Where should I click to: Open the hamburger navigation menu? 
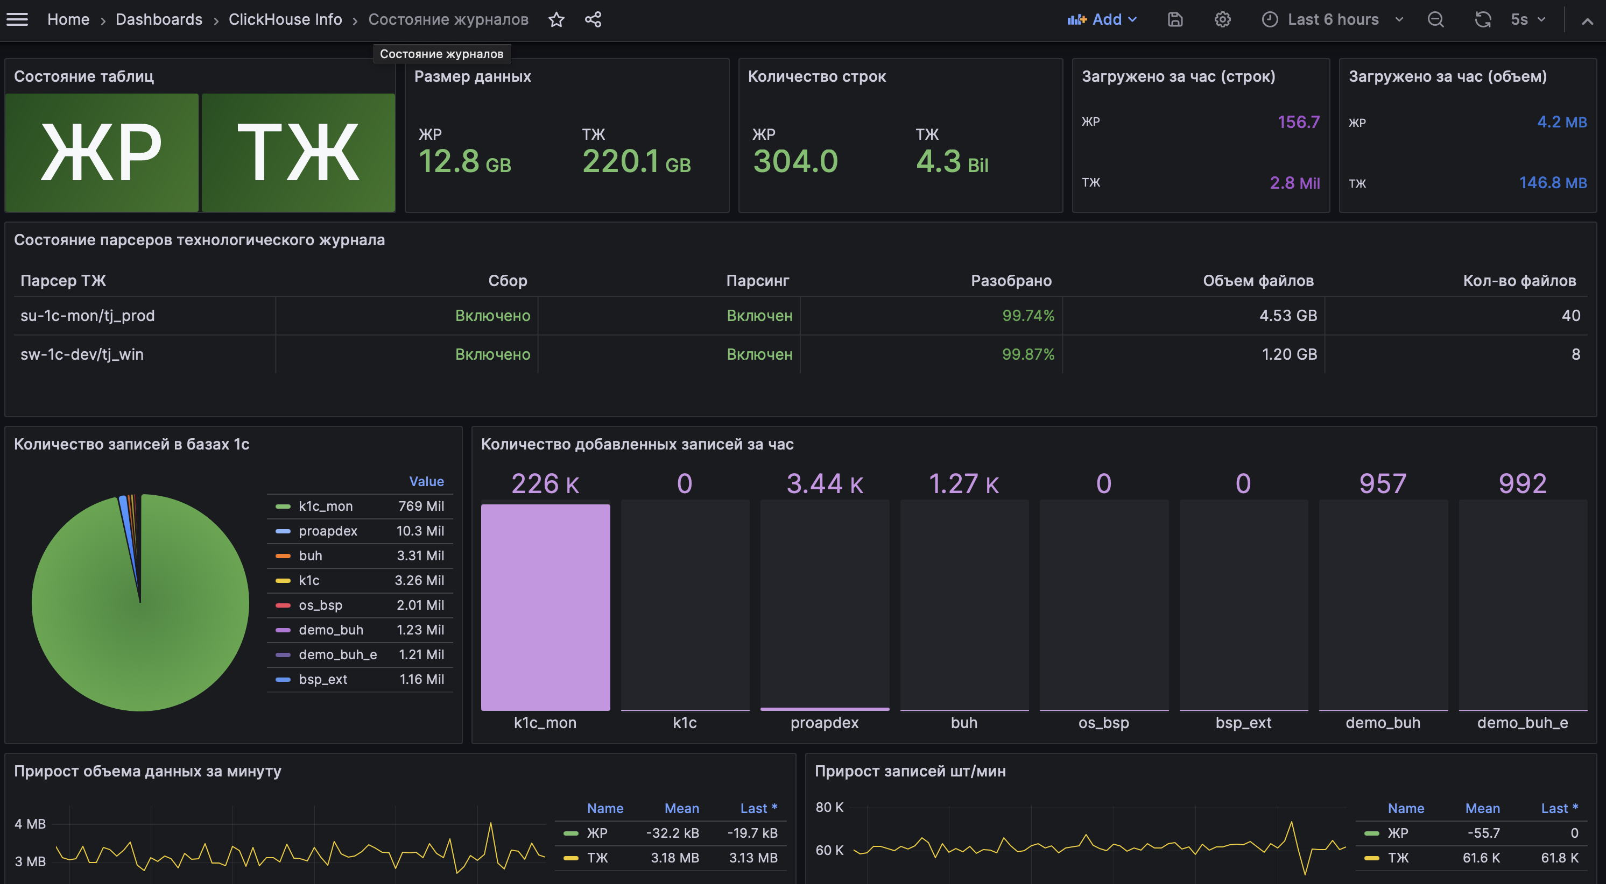pos(17,19)
